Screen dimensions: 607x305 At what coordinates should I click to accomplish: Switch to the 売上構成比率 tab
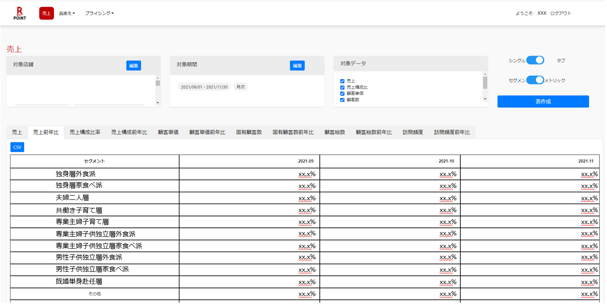(x=85, y=132)
